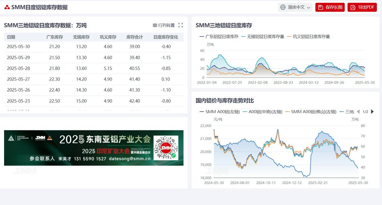Click total inventory value 42.40
This screenshot has width=382, height=205.
pyautogui.click(x=134, y=101)
